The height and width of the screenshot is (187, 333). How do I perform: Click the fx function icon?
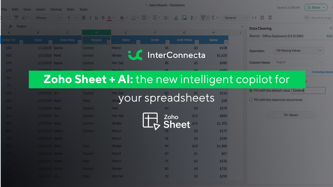coord(11,26)
